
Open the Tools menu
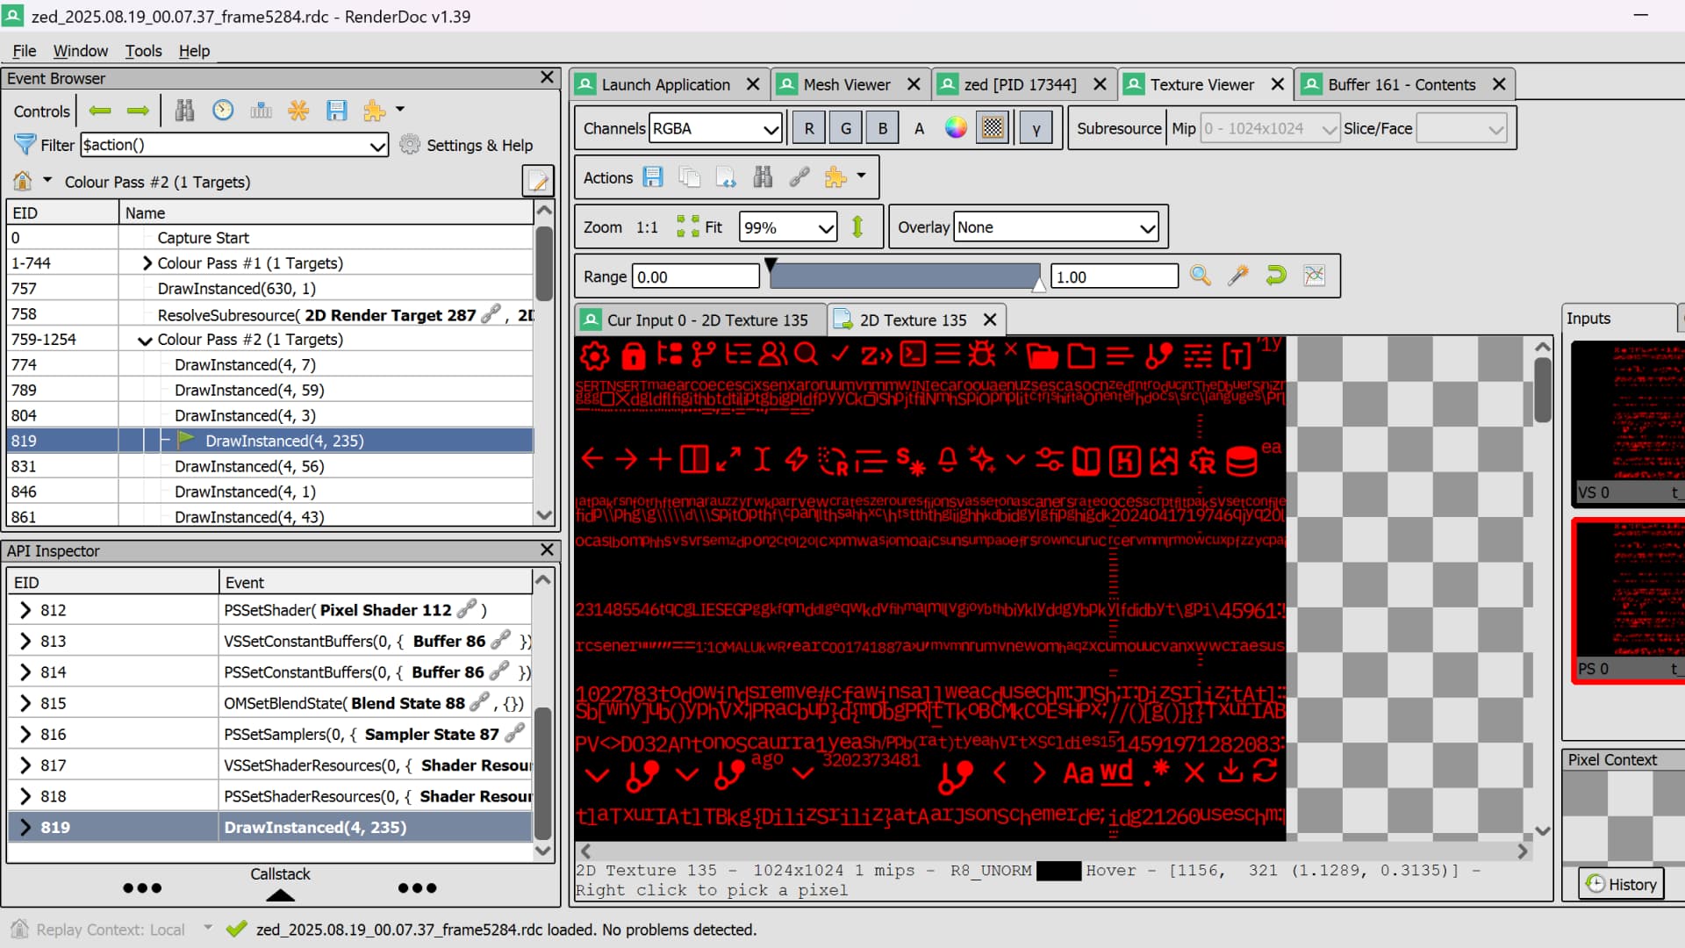click(x=143, y=51)
